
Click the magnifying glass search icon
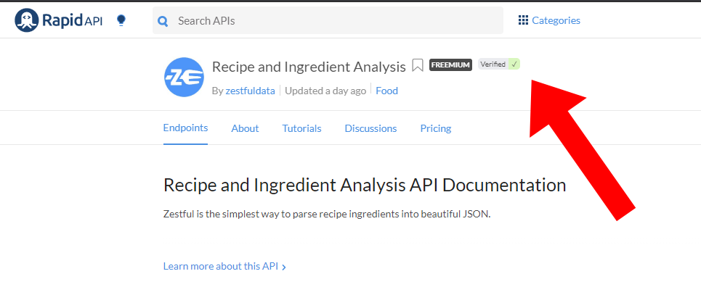click(x=163, y=21)
